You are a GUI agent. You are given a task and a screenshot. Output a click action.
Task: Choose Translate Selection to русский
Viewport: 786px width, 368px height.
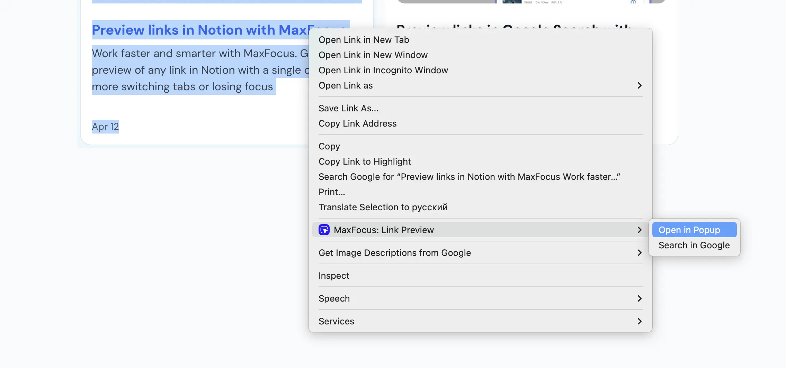pos(480,207)
